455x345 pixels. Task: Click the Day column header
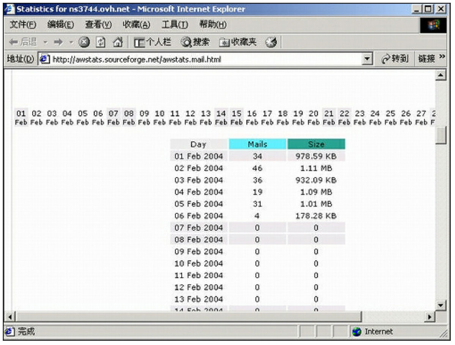pos(198,144)
